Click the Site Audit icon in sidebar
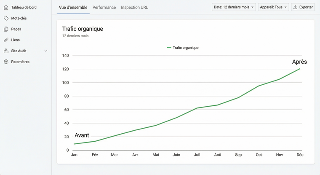Screen dimensions: 320x175 [6, 51]
